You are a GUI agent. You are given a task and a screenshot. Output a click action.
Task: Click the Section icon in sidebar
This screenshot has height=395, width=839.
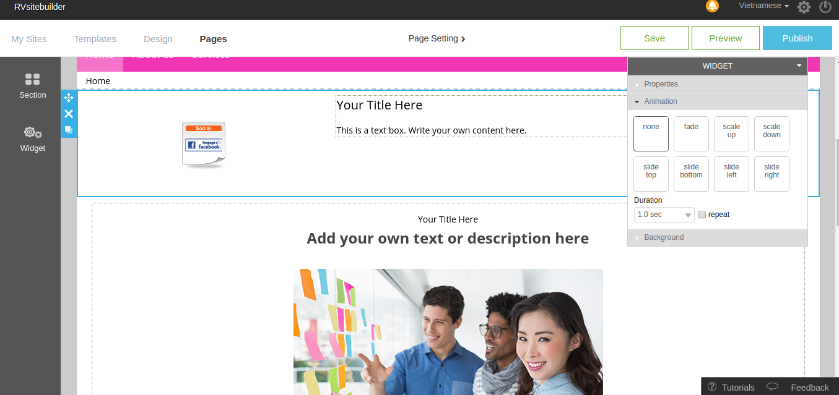point(32,80)
